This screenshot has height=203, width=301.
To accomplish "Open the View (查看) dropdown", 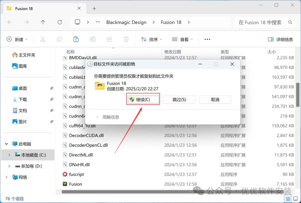I will click(x=182, y=39).
